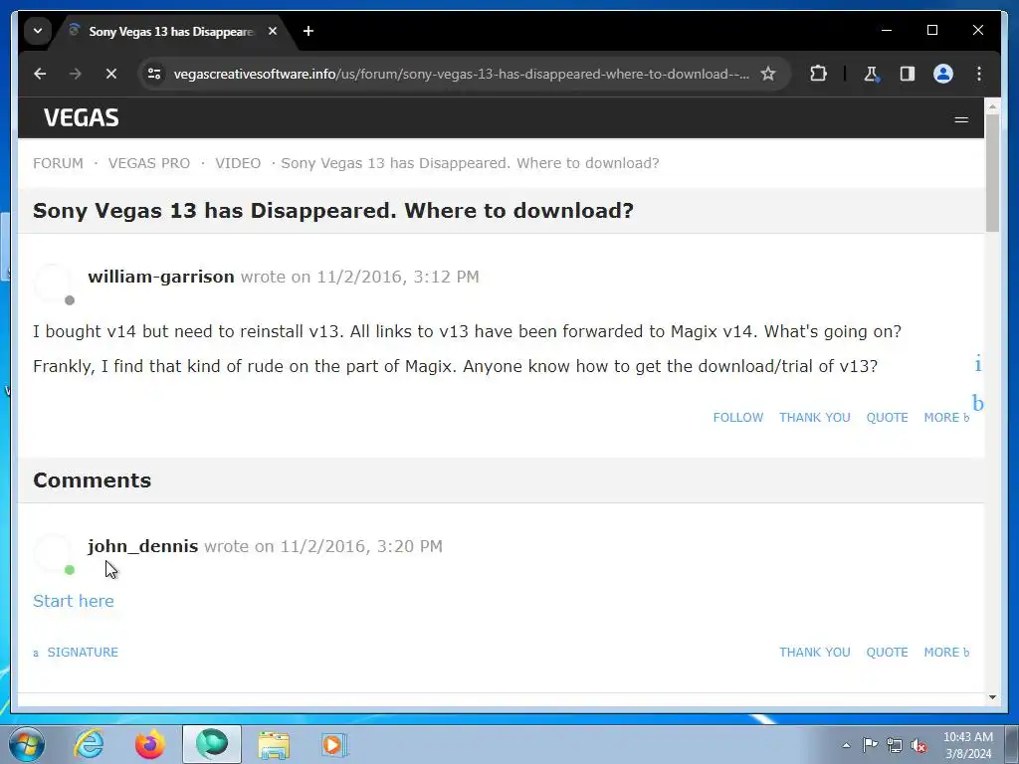This screenshot has width=1019, height=764.
Task: Go back with the browser back arrow
Action: [x=40, y=74]
